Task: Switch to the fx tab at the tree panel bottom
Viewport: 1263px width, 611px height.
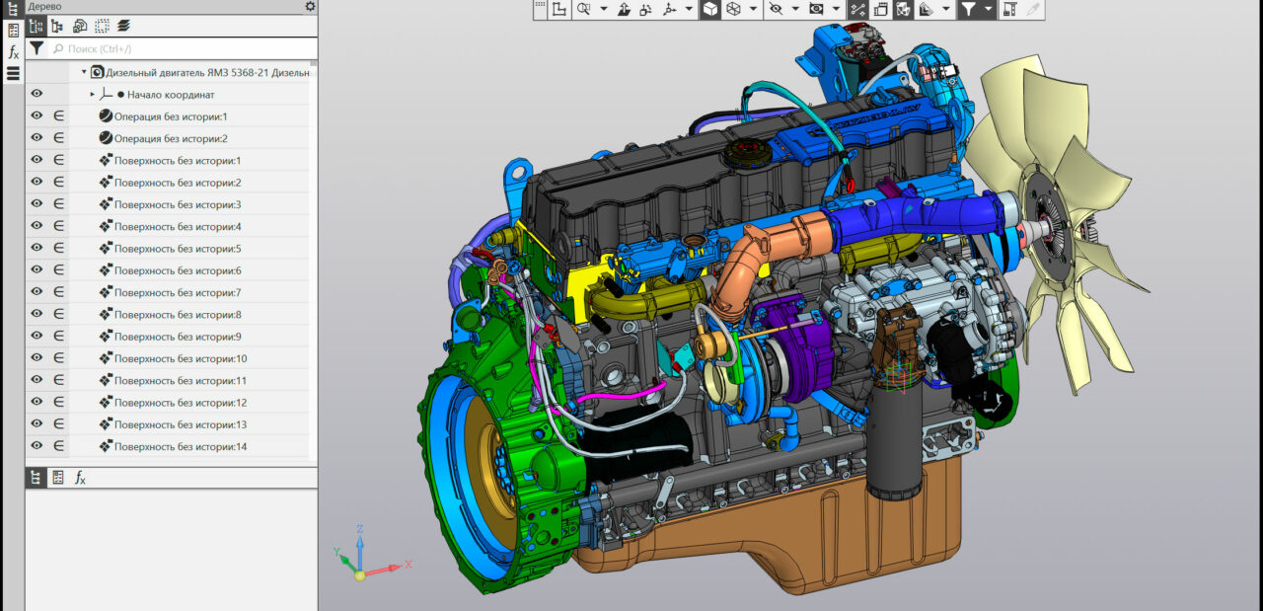Action: pos(81,478)
